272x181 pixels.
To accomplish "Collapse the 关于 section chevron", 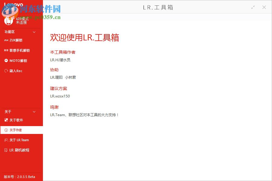I will click(x=34, y=112).
